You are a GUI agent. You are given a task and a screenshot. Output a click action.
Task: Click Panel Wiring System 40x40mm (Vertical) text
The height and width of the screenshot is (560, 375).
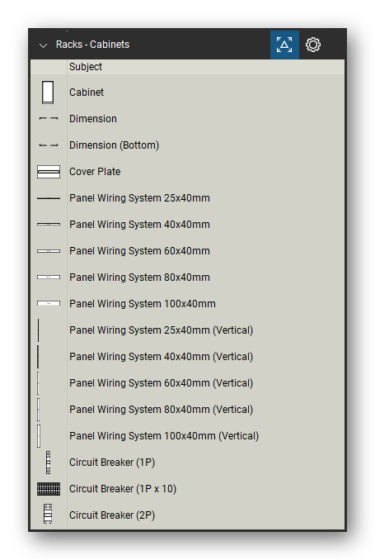[x=161, y=357]
